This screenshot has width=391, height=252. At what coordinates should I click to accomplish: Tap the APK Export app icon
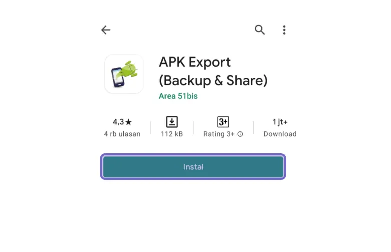point(124,74)
